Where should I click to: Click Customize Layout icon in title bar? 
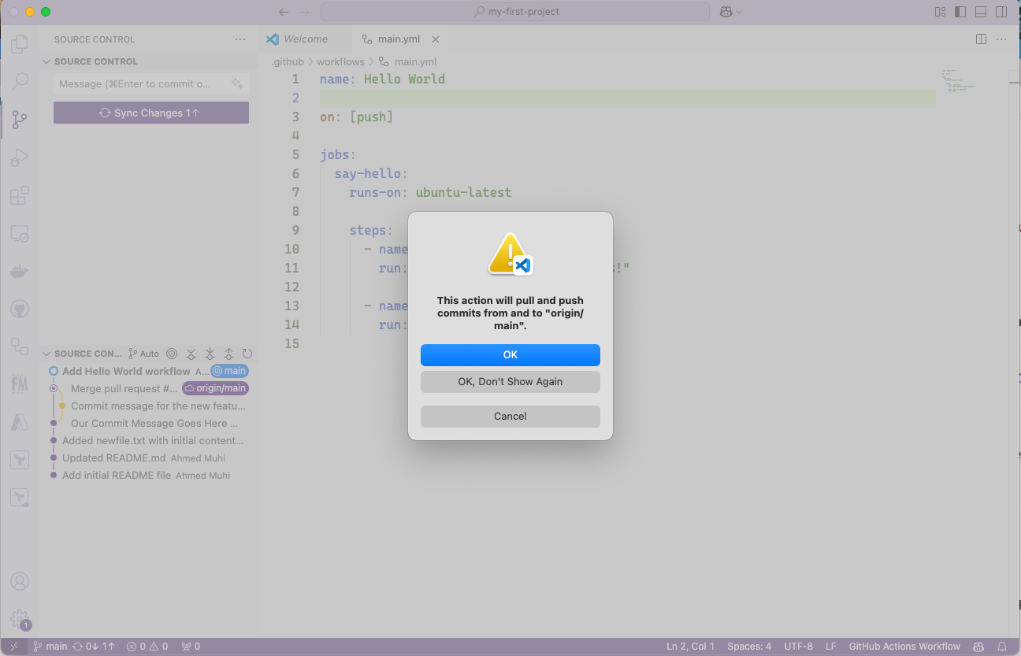[940, 12]
